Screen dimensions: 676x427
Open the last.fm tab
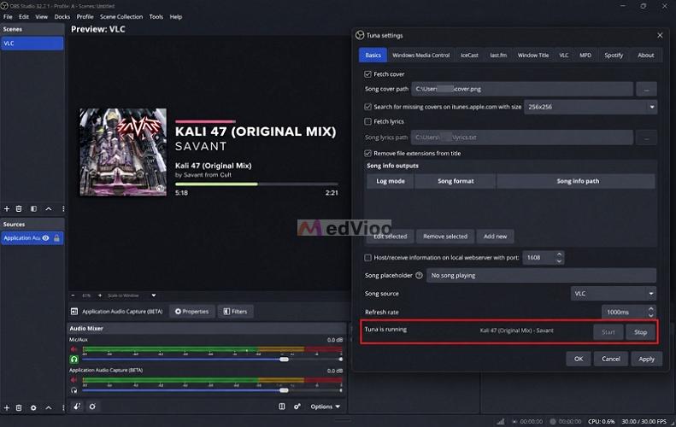coord(498,56)
